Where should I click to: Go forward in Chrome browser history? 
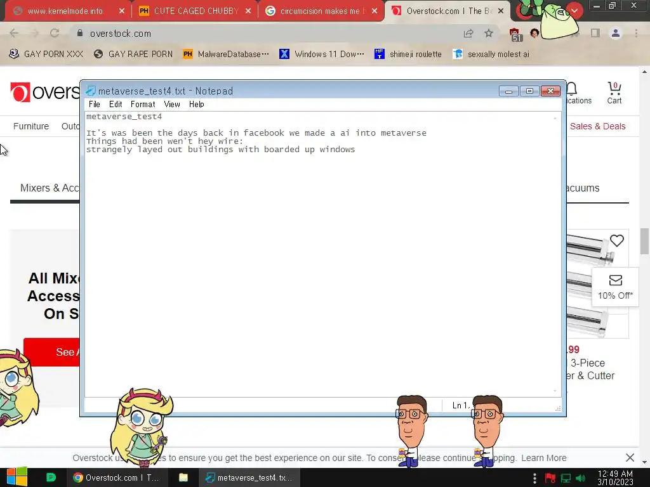(34, 34)
